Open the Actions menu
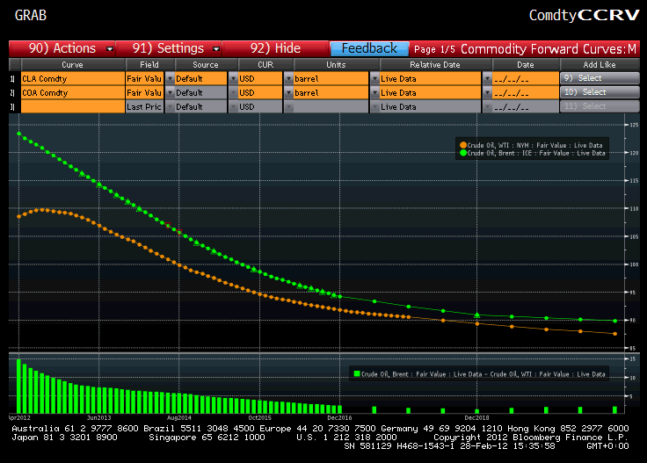Viewport: 647px width, 463px height. pos(61,48)
